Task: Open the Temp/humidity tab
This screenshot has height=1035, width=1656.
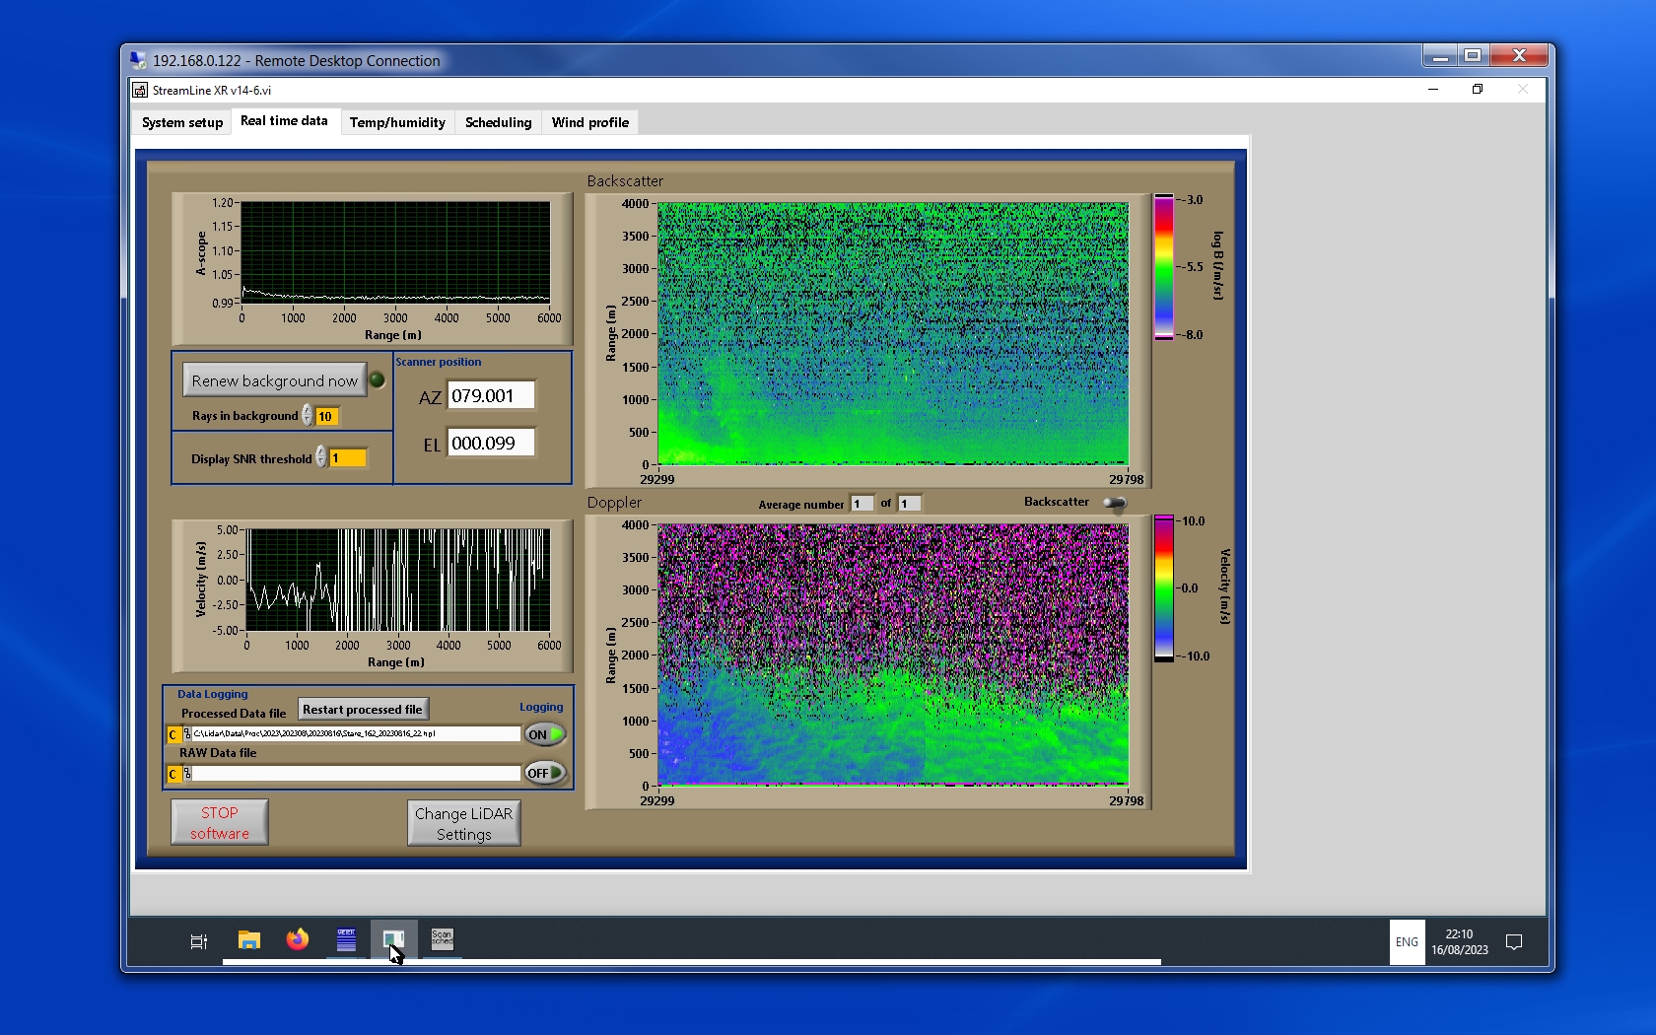Action: (397, 122)
